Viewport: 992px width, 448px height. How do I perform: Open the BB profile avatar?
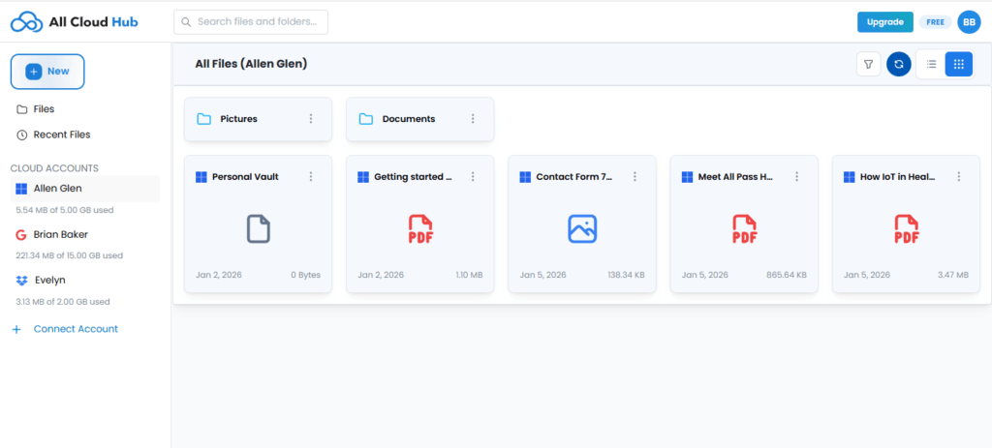(x=969, y=22)
